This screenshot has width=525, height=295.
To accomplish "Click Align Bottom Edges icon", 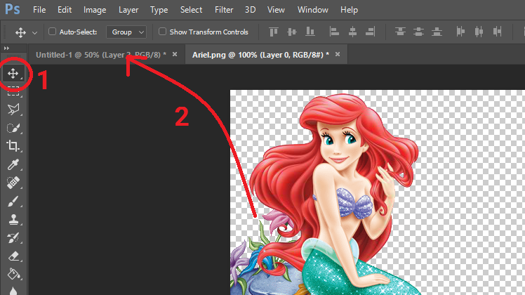I will click(310, 32).
